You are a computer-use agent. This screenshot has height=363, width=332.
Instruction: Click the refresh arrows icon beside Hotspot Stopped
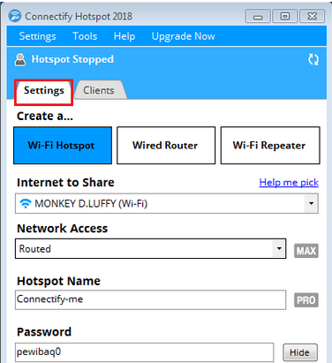[x=313, y=59]
